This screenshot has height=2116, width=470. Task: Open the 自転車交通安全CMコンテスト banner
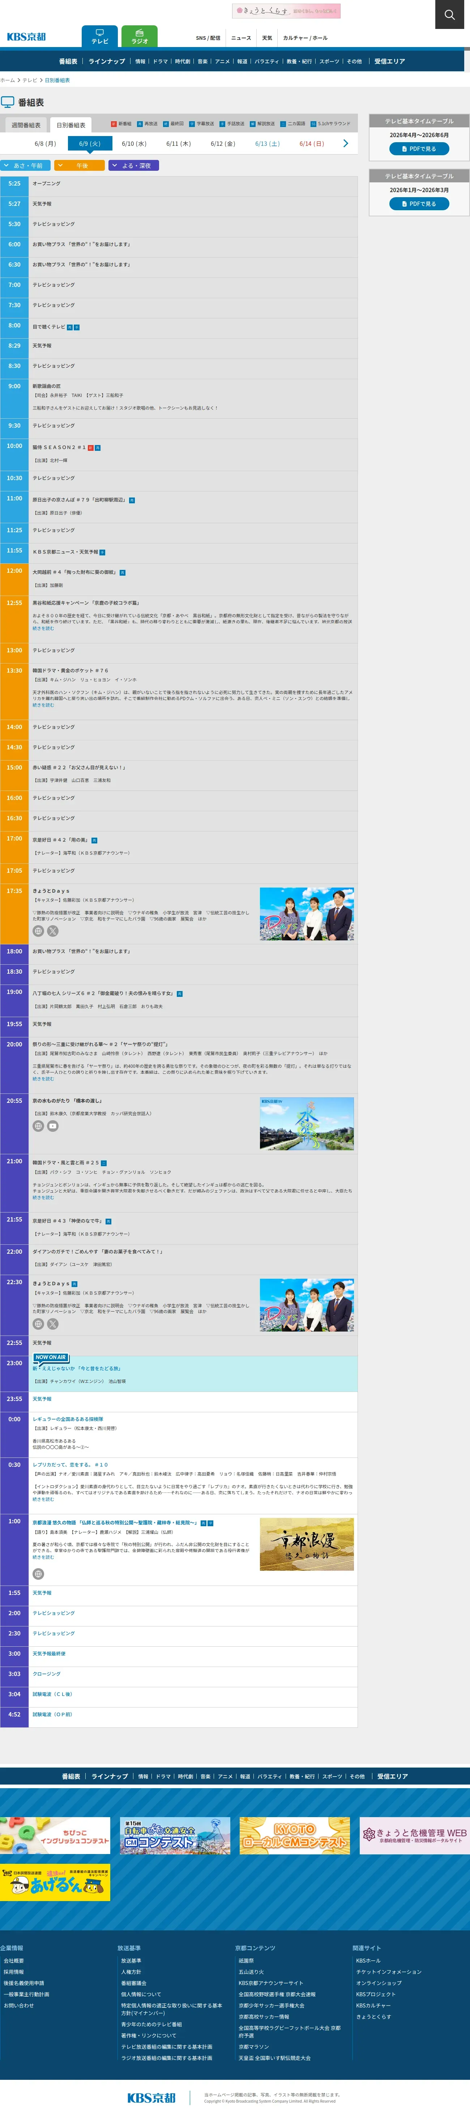click(175, 1836)
